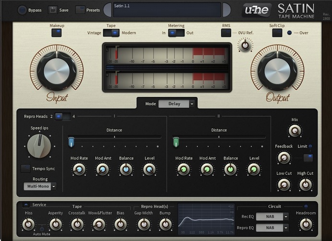Click the blue Level knob, head I
Image resolution: width=332 pixels, height=241 pixels.
click(x=150, y=169)
